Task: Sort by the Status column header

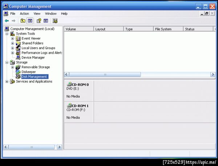Action: (198, 29)
